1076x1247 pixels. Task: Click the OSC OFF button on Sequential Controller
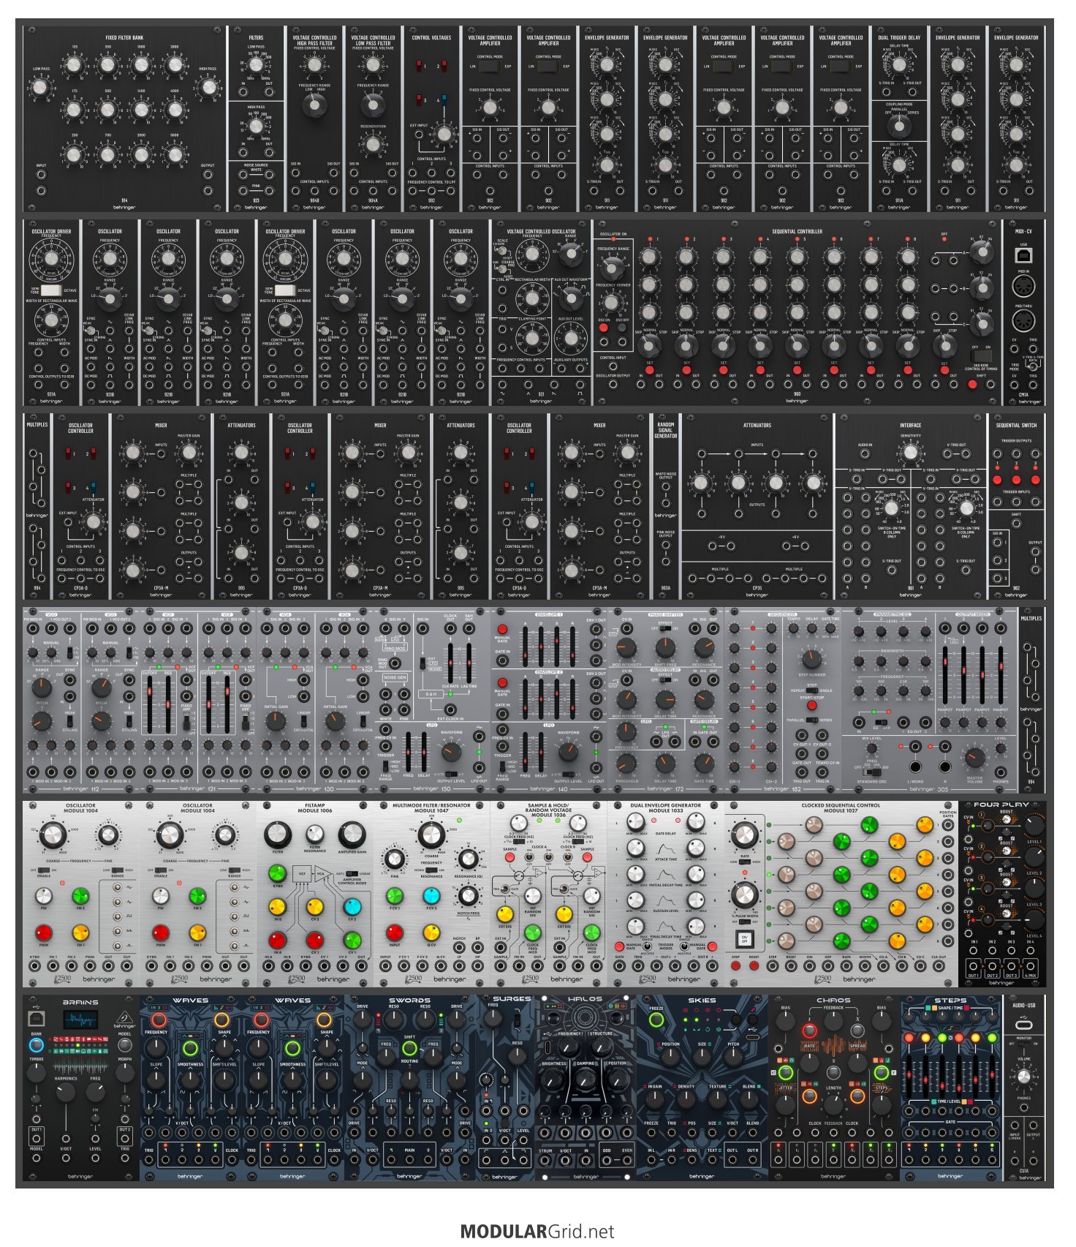[x=622, y=328]
